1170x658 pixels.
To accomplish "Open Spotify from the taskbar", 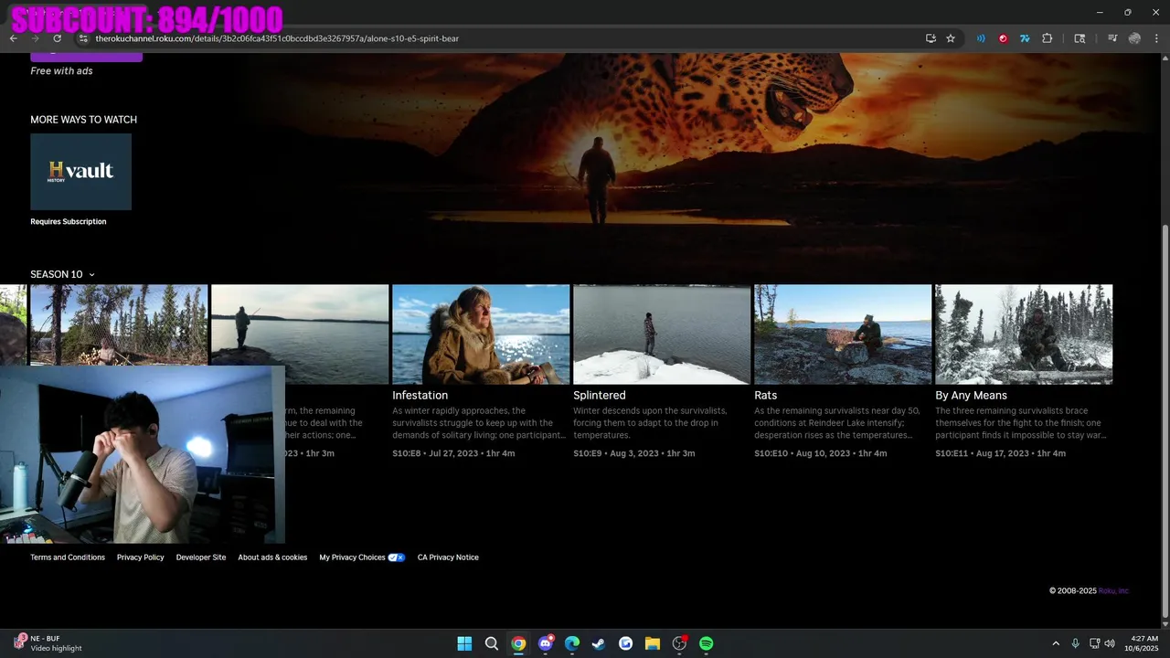I will [707, 643].
